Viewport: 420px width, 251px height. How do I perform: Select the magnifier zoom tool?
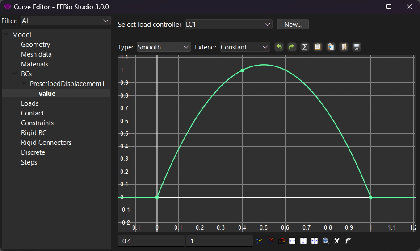pyautogui.click(x=326, y=241)
